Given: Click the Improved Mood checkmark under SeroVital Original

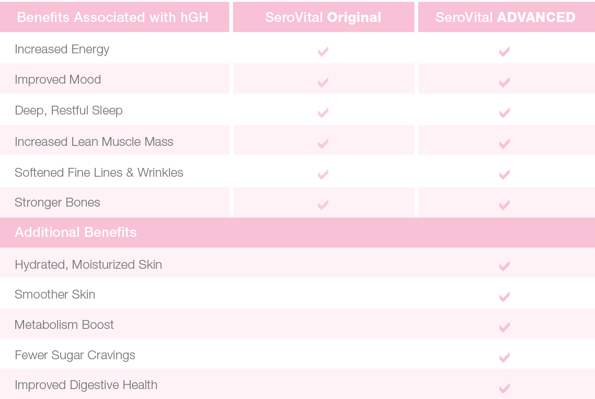Looking at the screenshot, I should [x=323, y=82].
